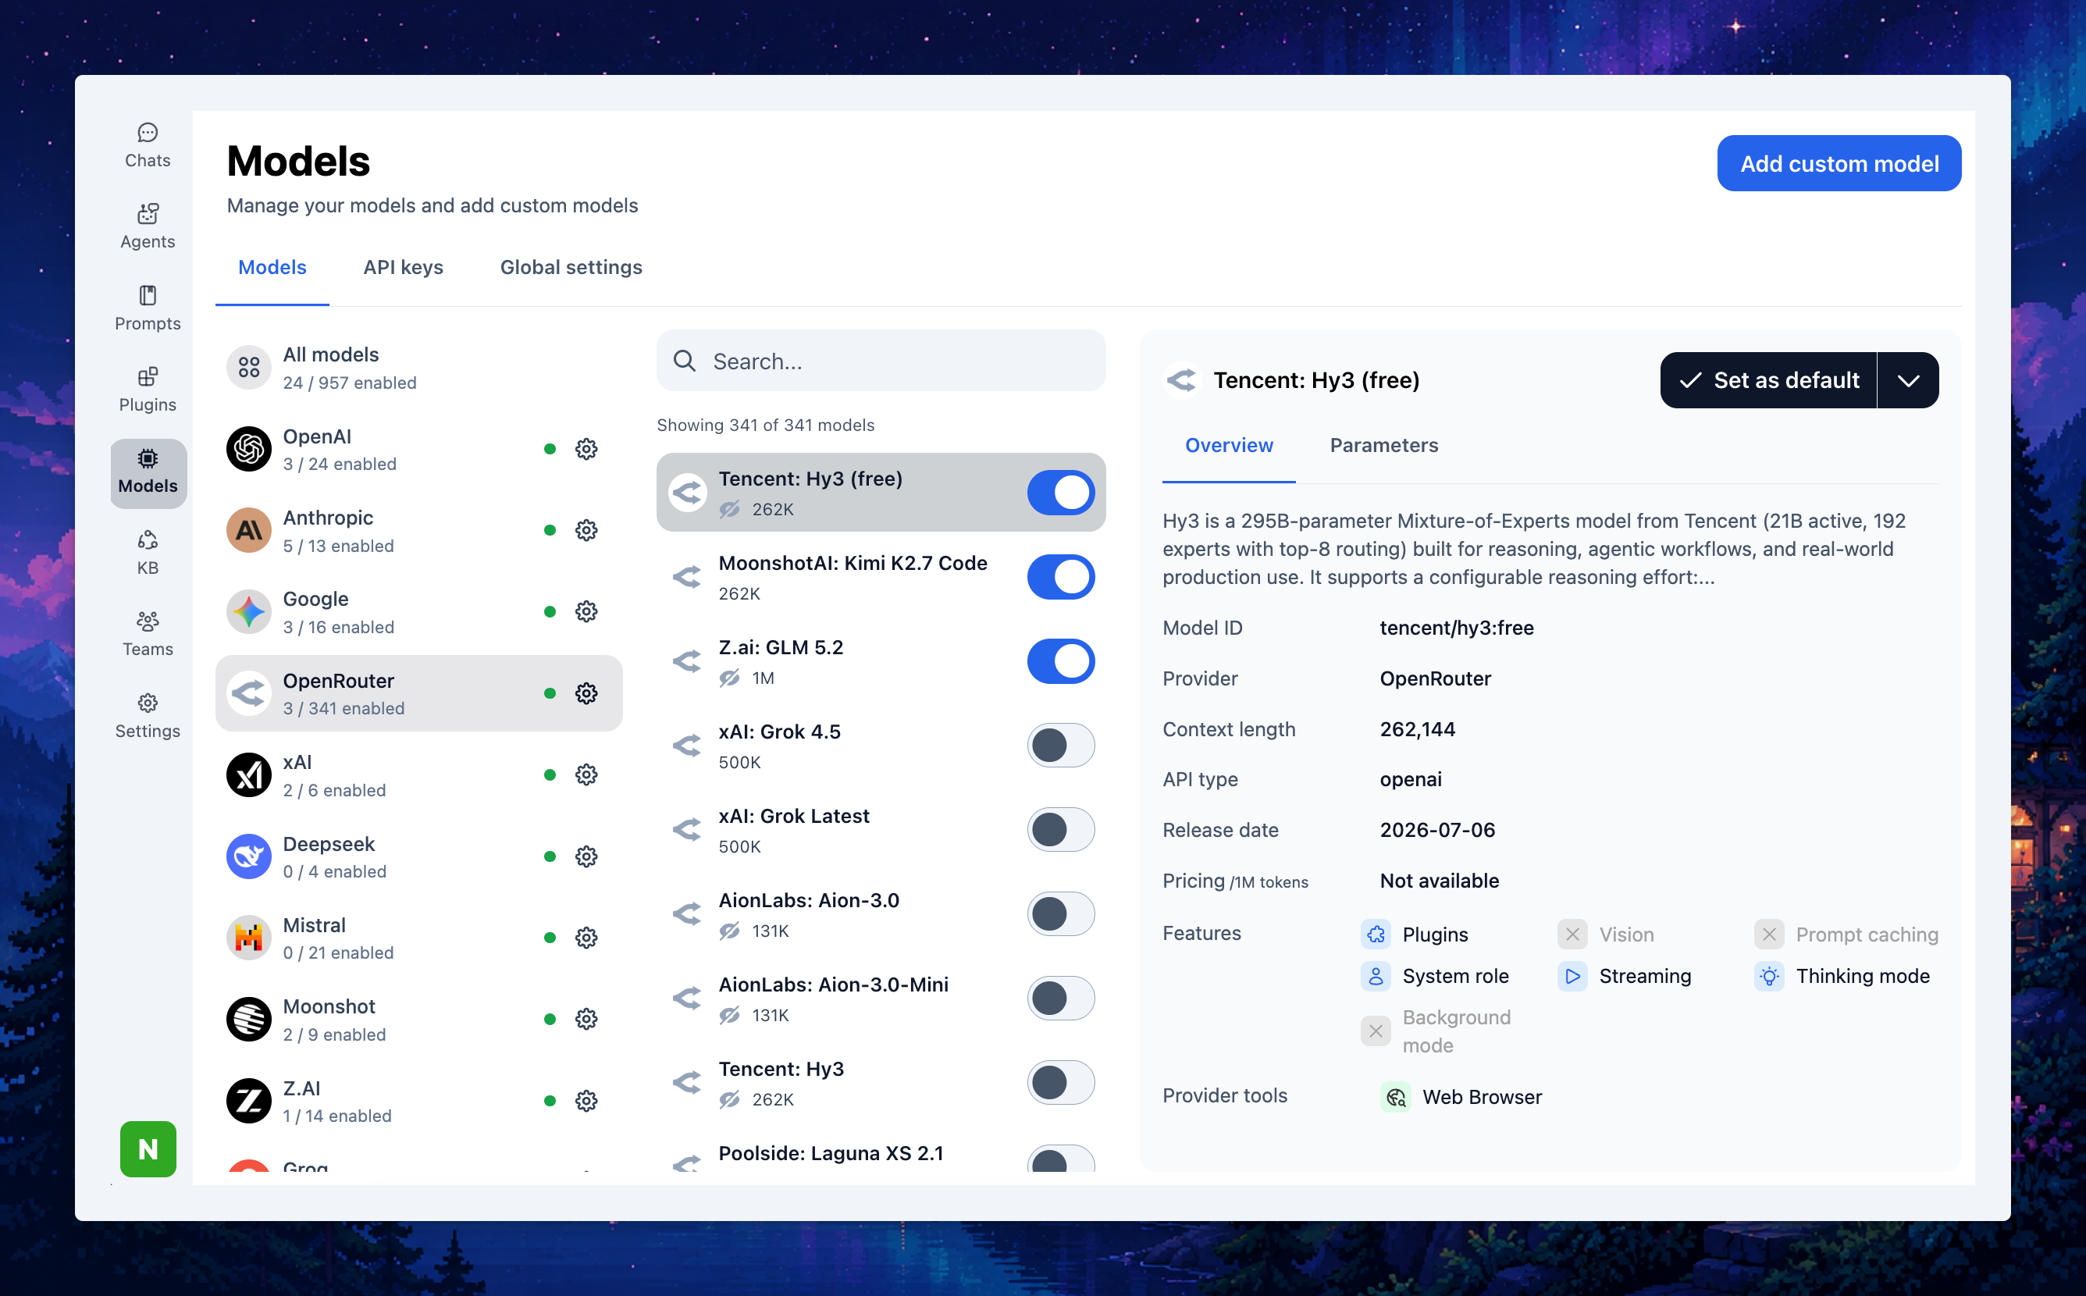Disable the Z.ai: GLM 5.2 toggle
The width and height of the screenshot is (2086, 1296).
point(1061,662)
